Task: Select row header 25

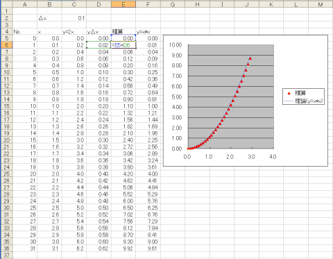Action: click(x=6, y=174)
